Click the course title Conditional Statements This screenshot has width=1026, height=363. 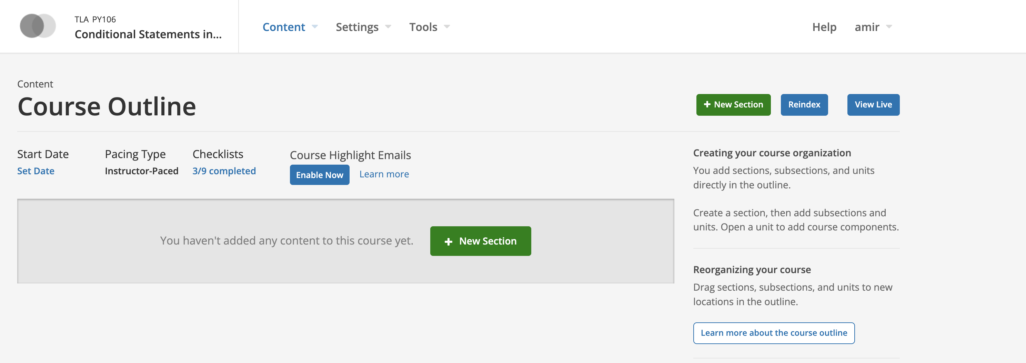[x=148, y=34]
